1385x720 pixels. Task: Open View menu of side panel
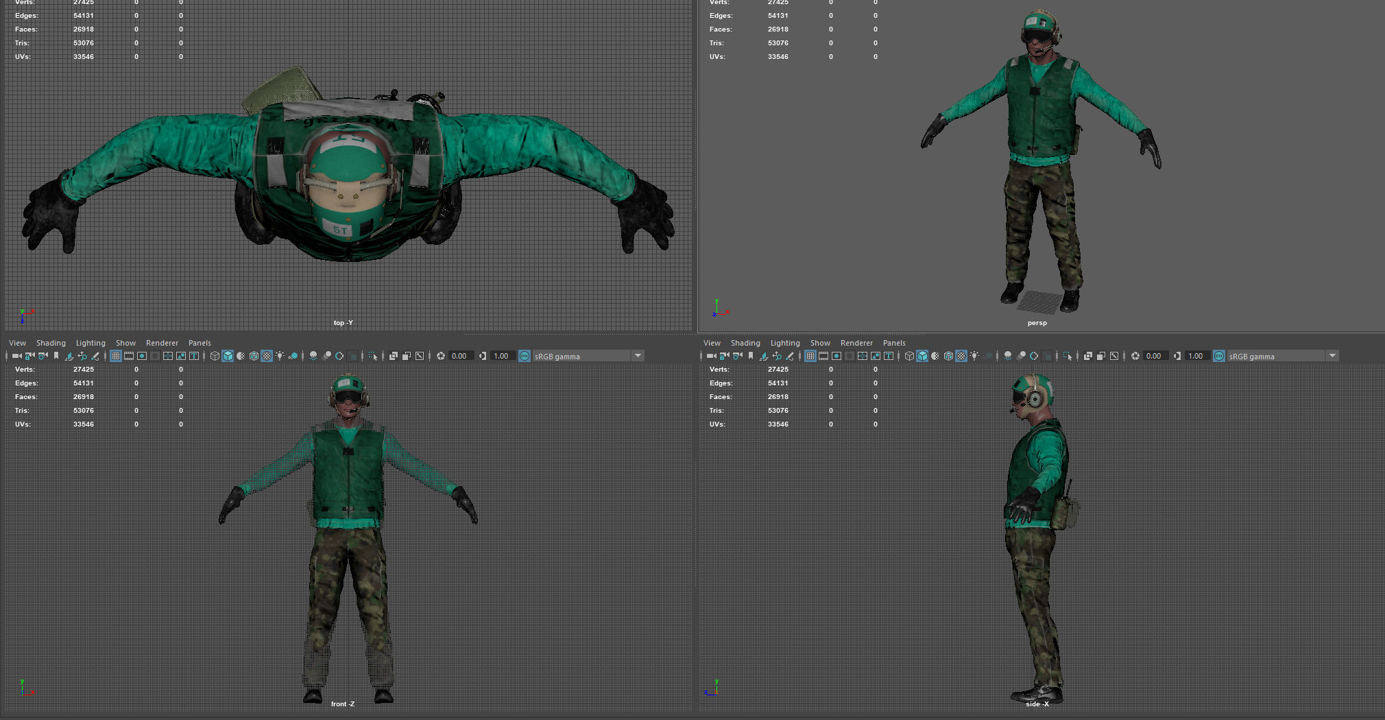(x=712, y=343)
